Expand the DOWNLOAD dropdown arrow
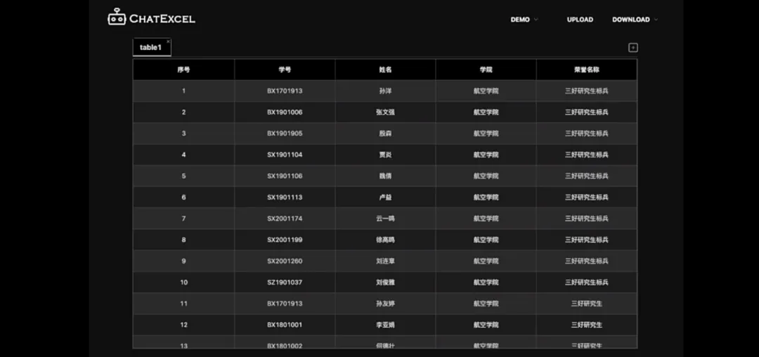This screenshot has height=357, width=759. tap(656, 20)
